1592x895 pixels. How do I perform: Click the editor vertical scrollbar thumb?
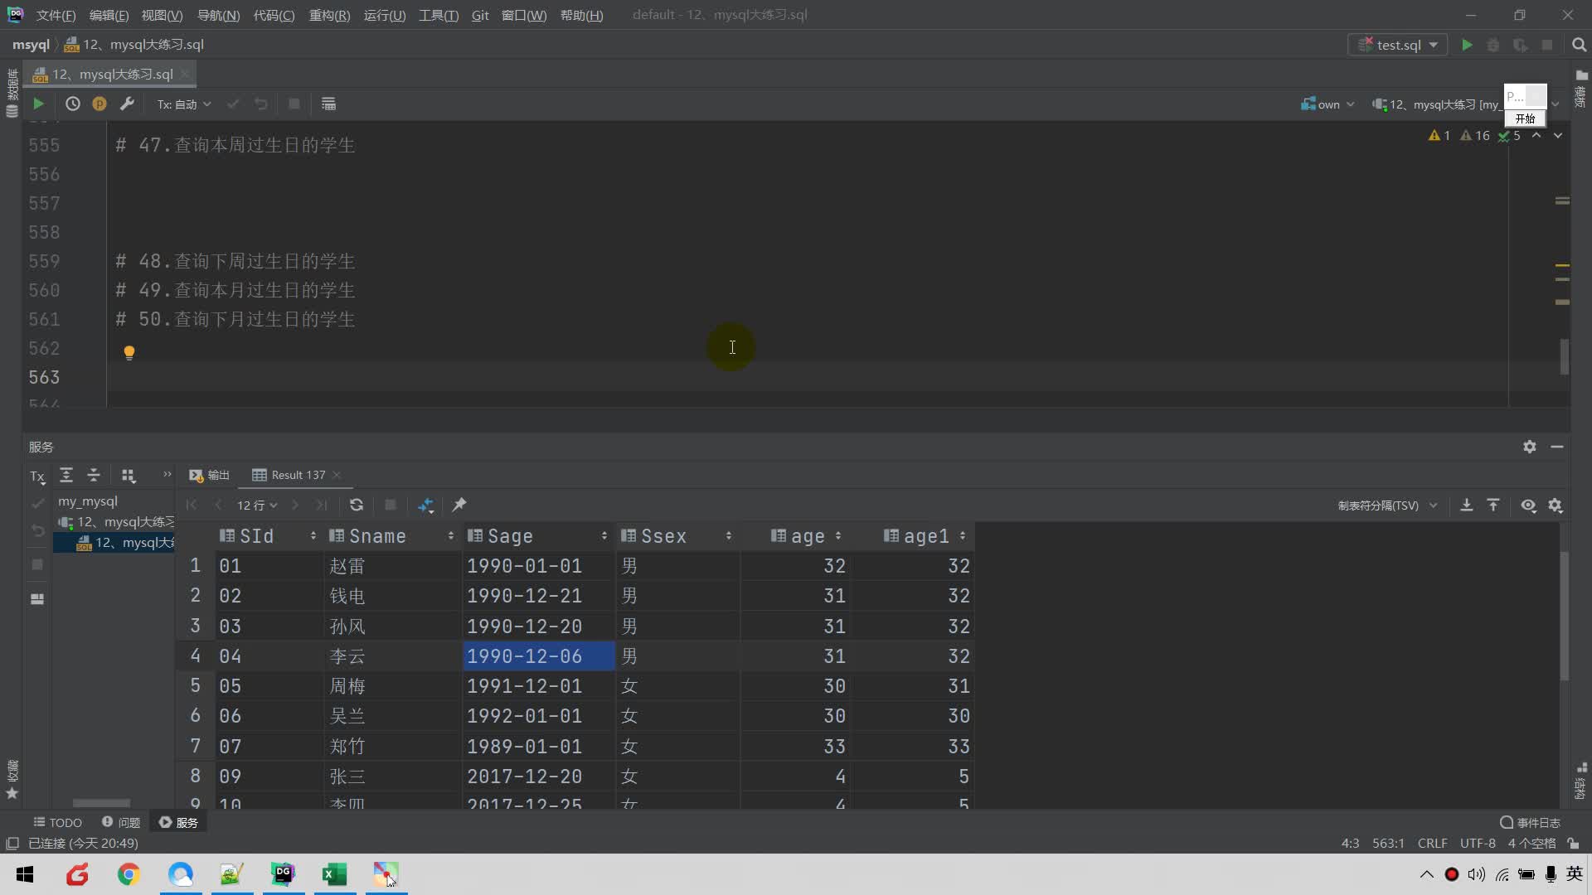click(1564, 356)
